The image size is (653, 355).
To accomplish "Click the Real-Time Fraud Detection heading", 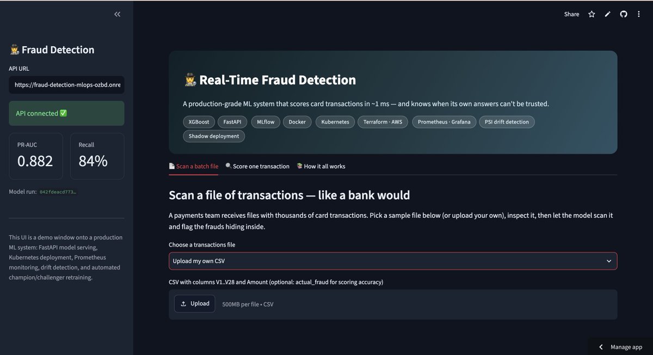I will click(x=270, y=80).
